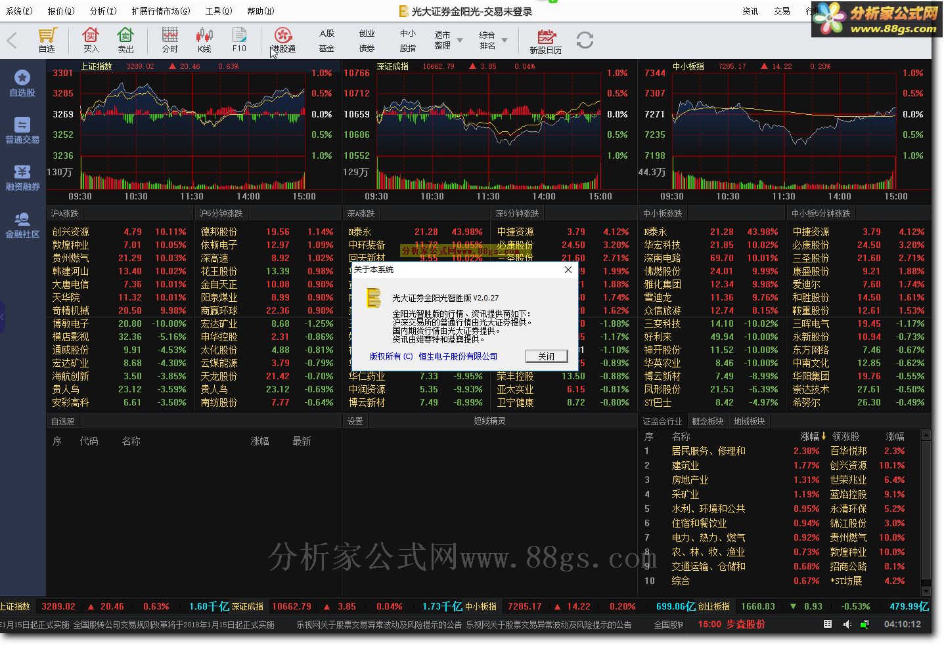Select 基金 in the toolbar
The height and width of the screenshot is (645, 944).
(327, 49)
